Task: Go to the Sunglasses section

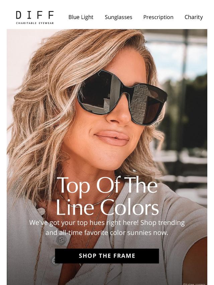Action: tap(118, 17)
